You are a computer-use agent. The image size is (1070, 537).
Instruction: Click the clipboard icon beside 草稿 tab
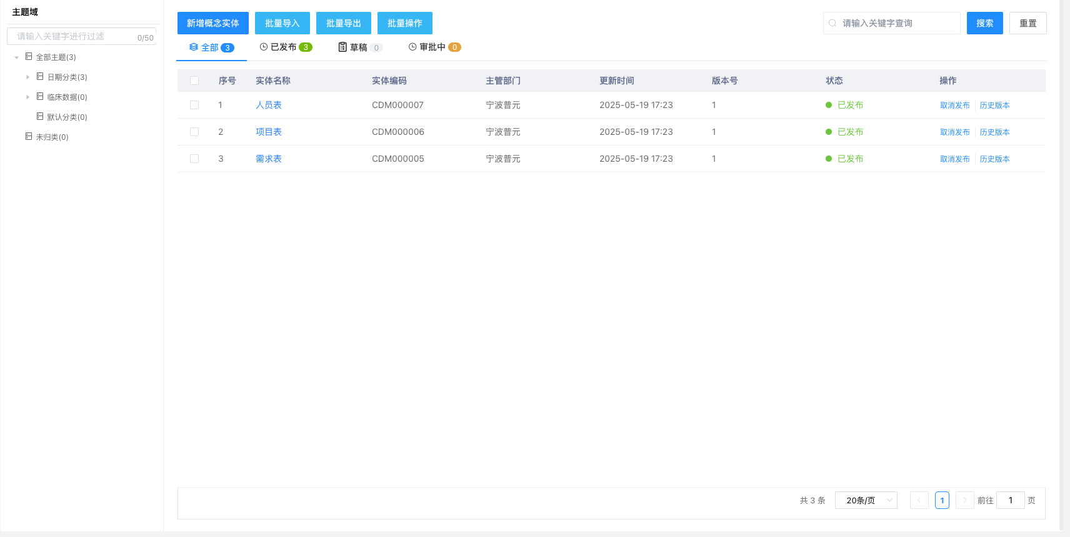[x=342, y=47]
